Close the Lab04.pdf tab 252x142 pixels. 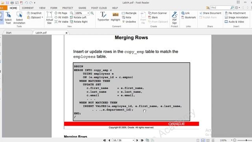[x=67, y=33]
